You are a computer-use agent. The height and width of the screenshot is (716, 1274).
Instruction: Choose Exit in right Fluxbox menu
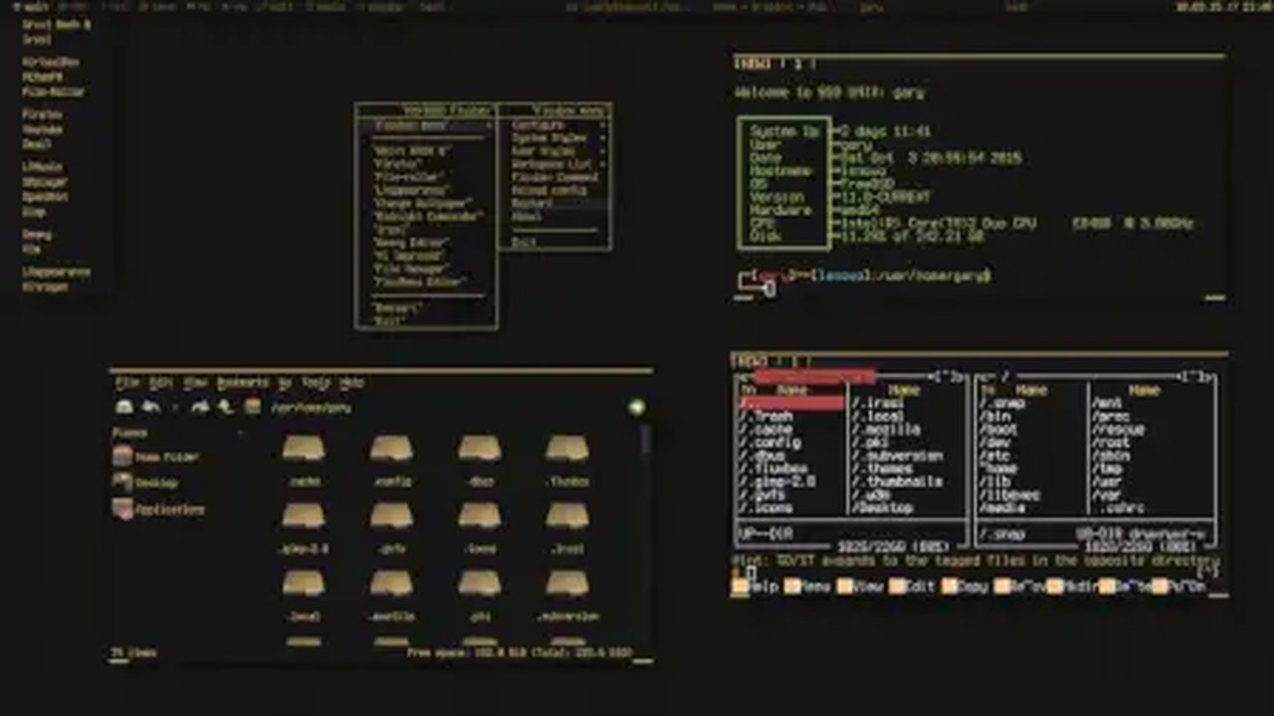click(x=553, y=242)
